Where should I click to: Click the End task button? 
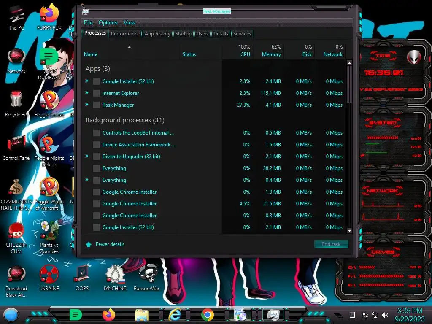[x=331, y=244]
